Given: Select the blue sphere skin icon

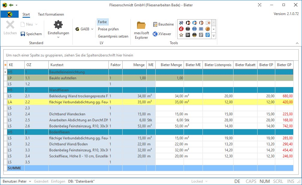Looking at the screenshot, I should click(x=194, y=29).
